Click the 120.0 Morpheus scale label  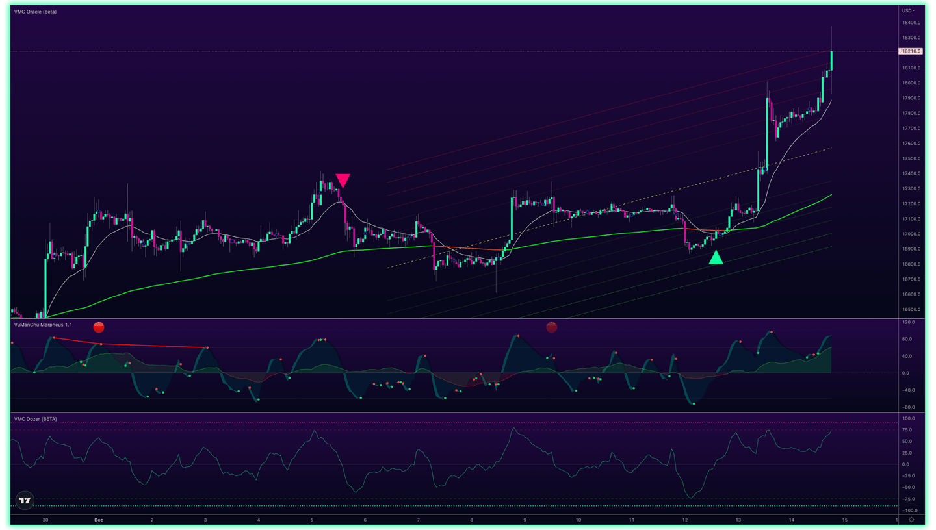tap(909, 322)
